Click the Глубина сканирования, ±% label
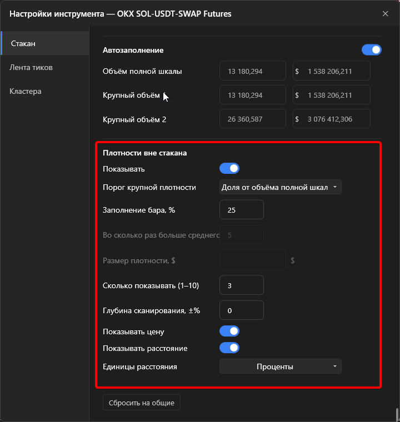 pyautogui.click(x=151, y=310)
